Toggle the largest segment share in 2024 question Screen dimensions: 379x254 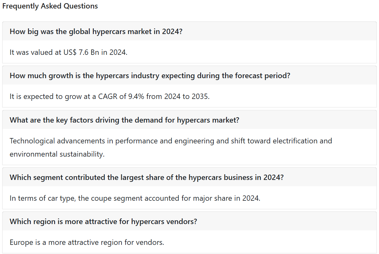pyautogui.click(x=189, y=177)
